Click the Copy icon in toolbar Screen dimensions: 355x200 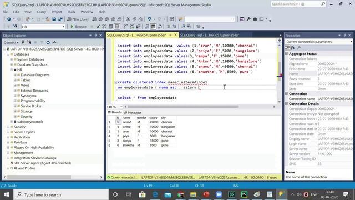click(134, 19)
